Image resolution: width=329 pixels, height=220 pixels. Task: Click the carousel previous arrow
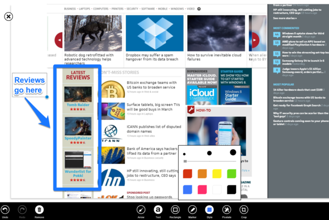point(59,40)
